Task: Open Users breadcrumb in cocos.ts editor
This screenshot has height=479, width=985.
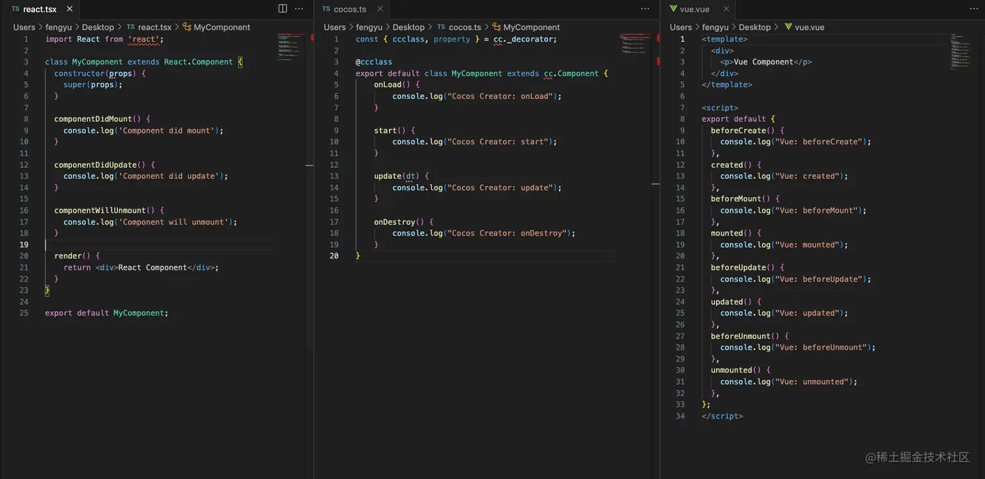Action: [335, 27]
